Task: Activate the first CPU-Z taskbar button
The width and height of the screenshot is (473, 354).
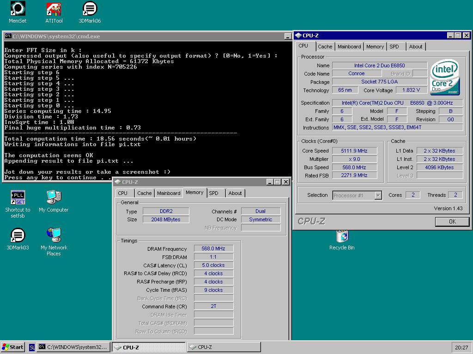Action: (x=149, y=347)
